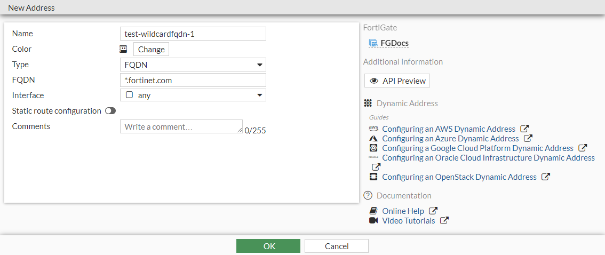The width and height of the screenshot is (605, 255).
Task: Click the green OK button
Action: [x=268, y=246]
